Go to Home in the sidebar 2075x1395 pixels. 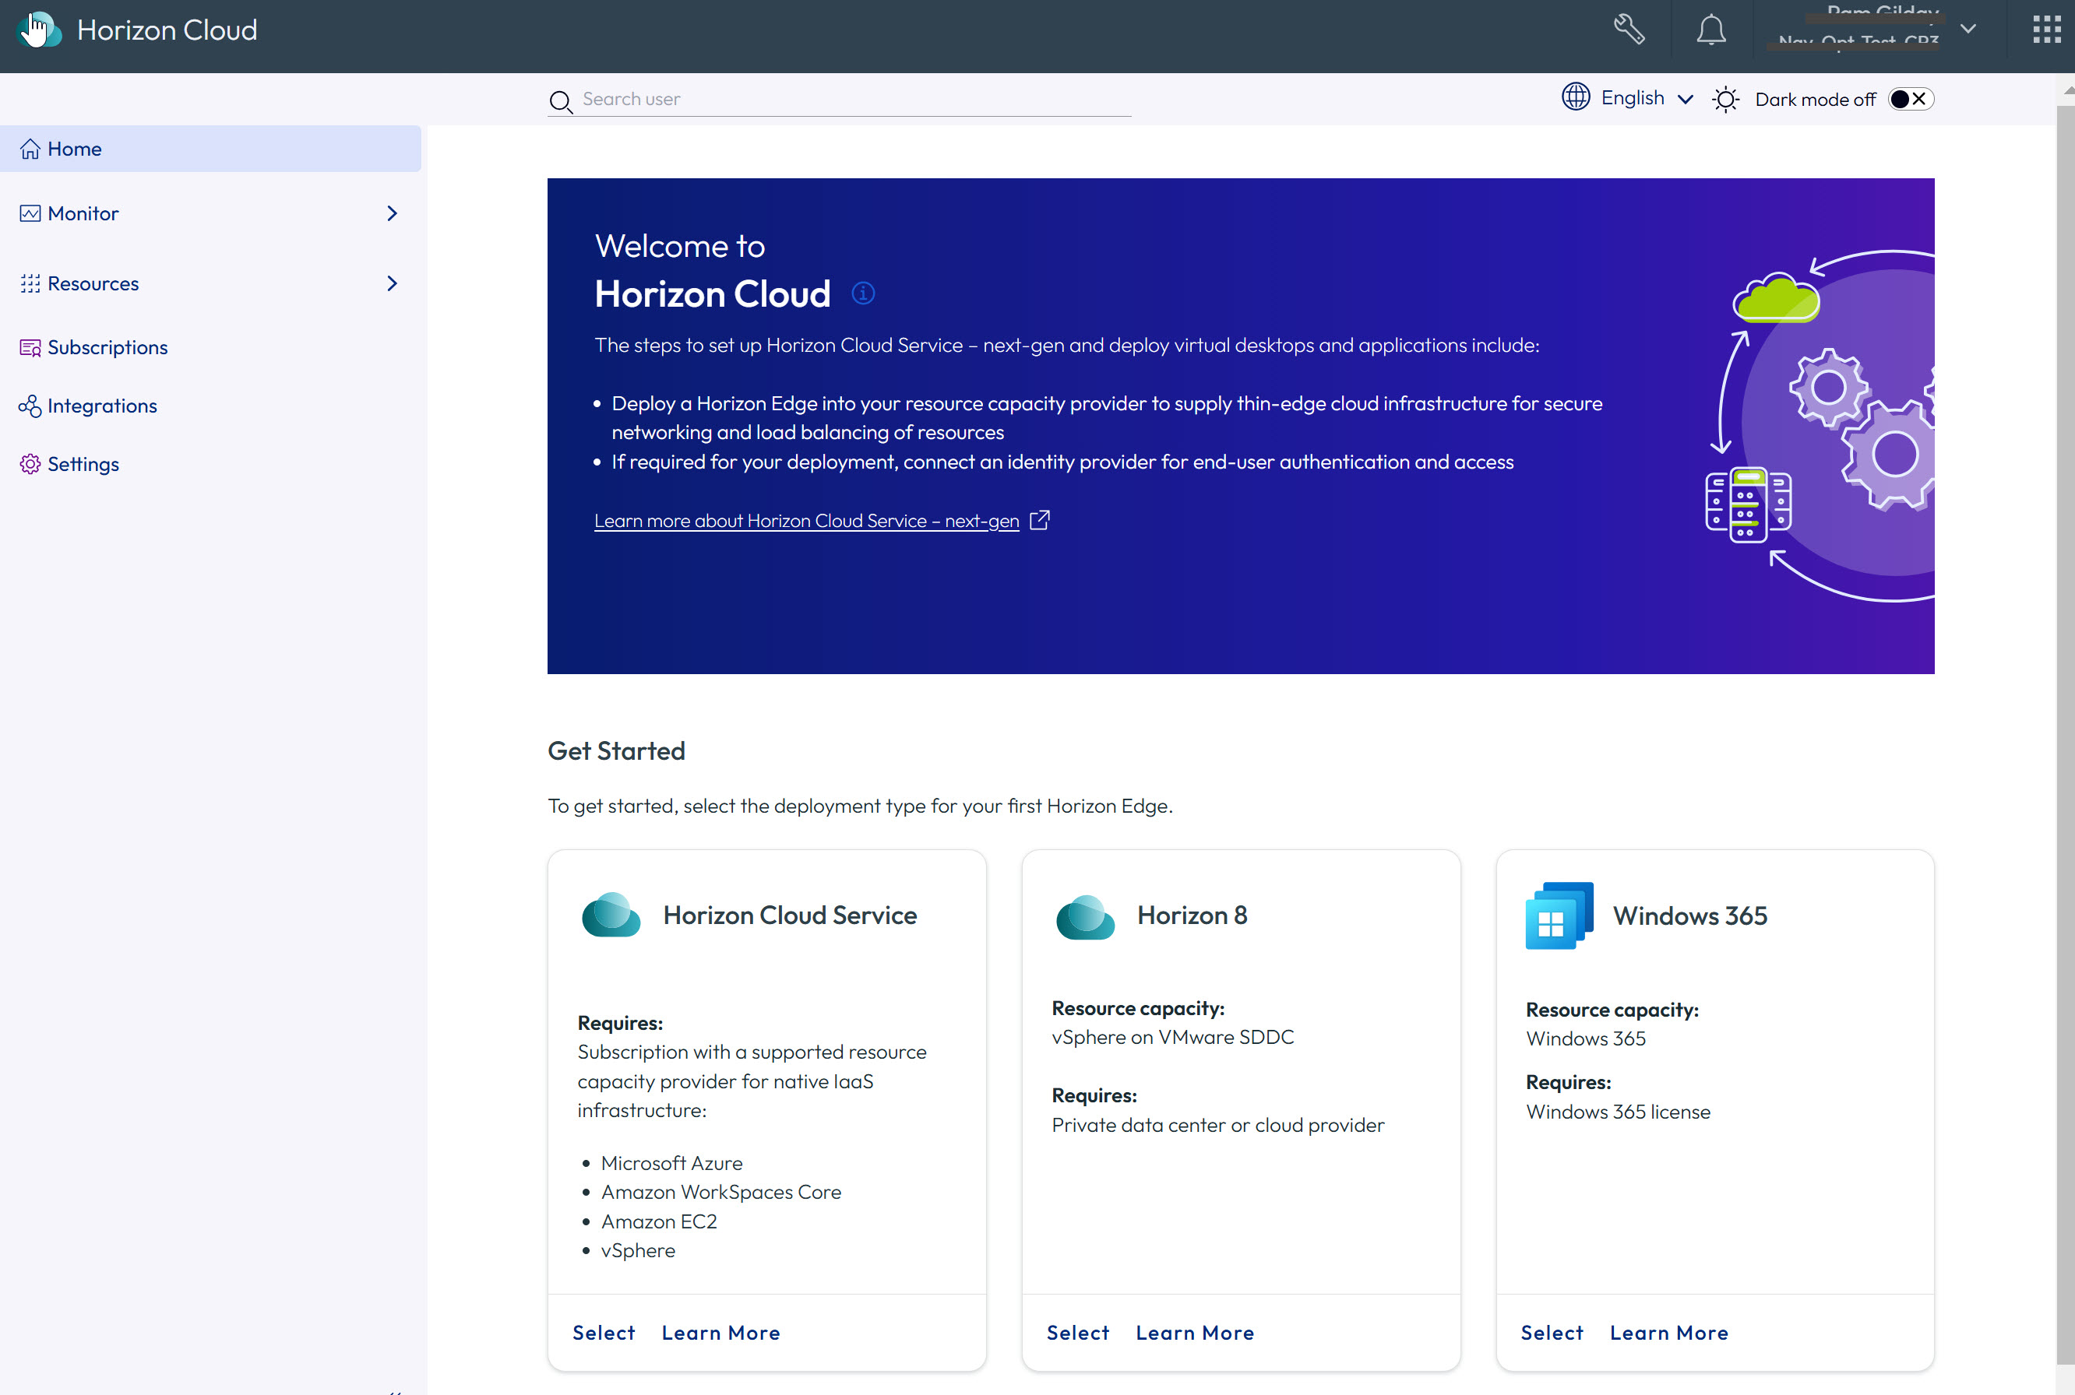(211, 149)
